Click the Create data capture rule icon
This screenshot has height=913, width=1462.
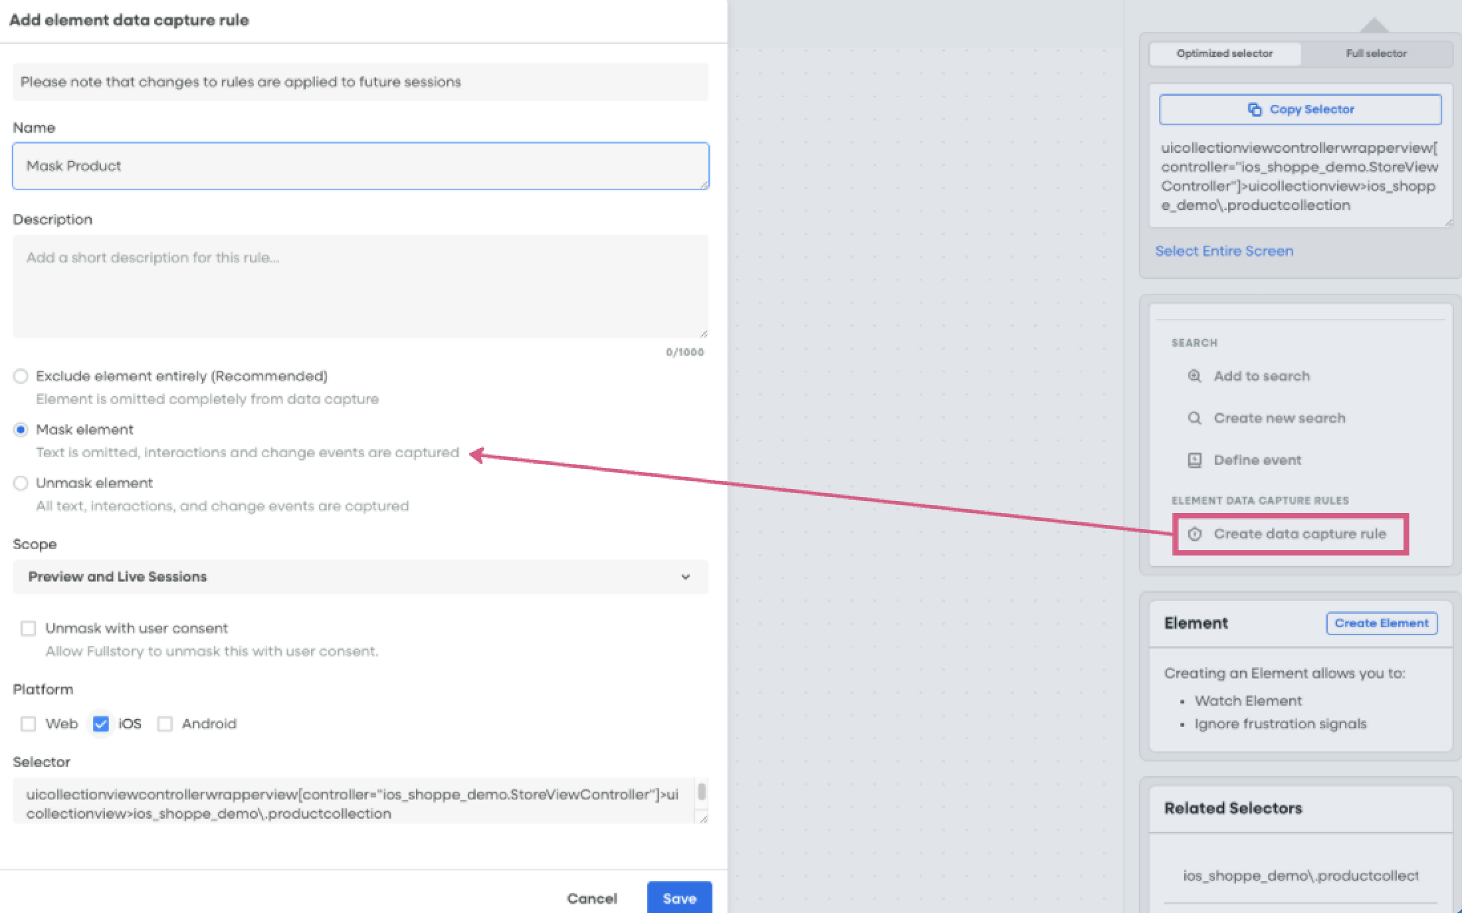tap(1194, 534)
